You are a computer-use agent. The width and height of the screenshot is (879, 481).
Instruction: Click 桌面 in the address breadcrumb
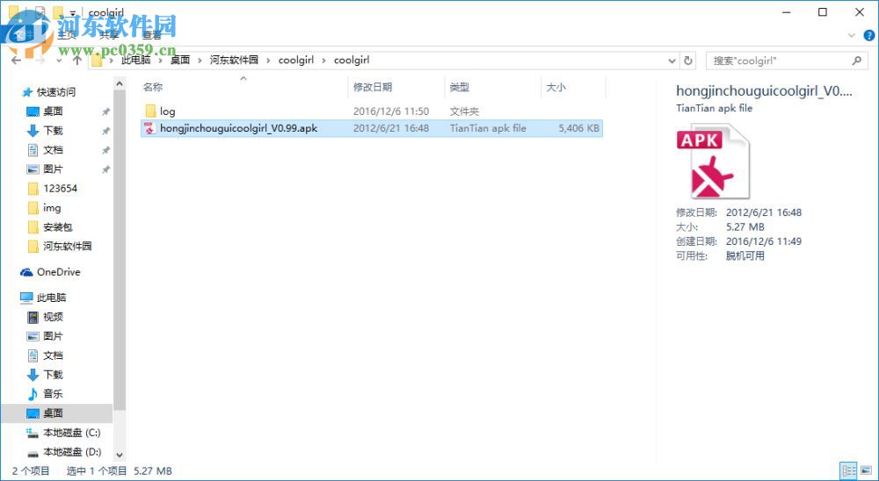[180, 60]
